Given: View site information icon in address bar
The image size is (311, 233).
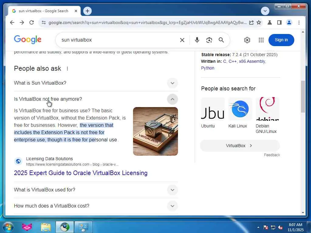Looking at the screenshot, I should click(44, 22).
